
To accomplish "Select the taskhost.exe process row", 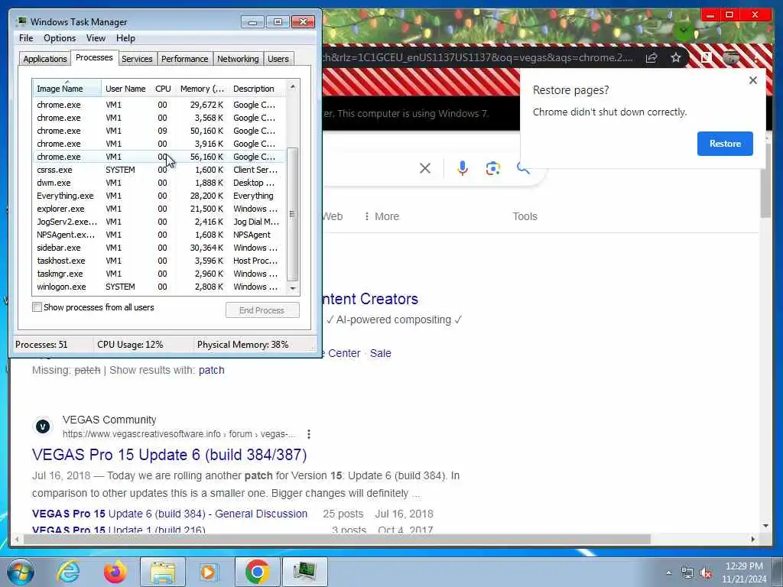I will (159, 261).
